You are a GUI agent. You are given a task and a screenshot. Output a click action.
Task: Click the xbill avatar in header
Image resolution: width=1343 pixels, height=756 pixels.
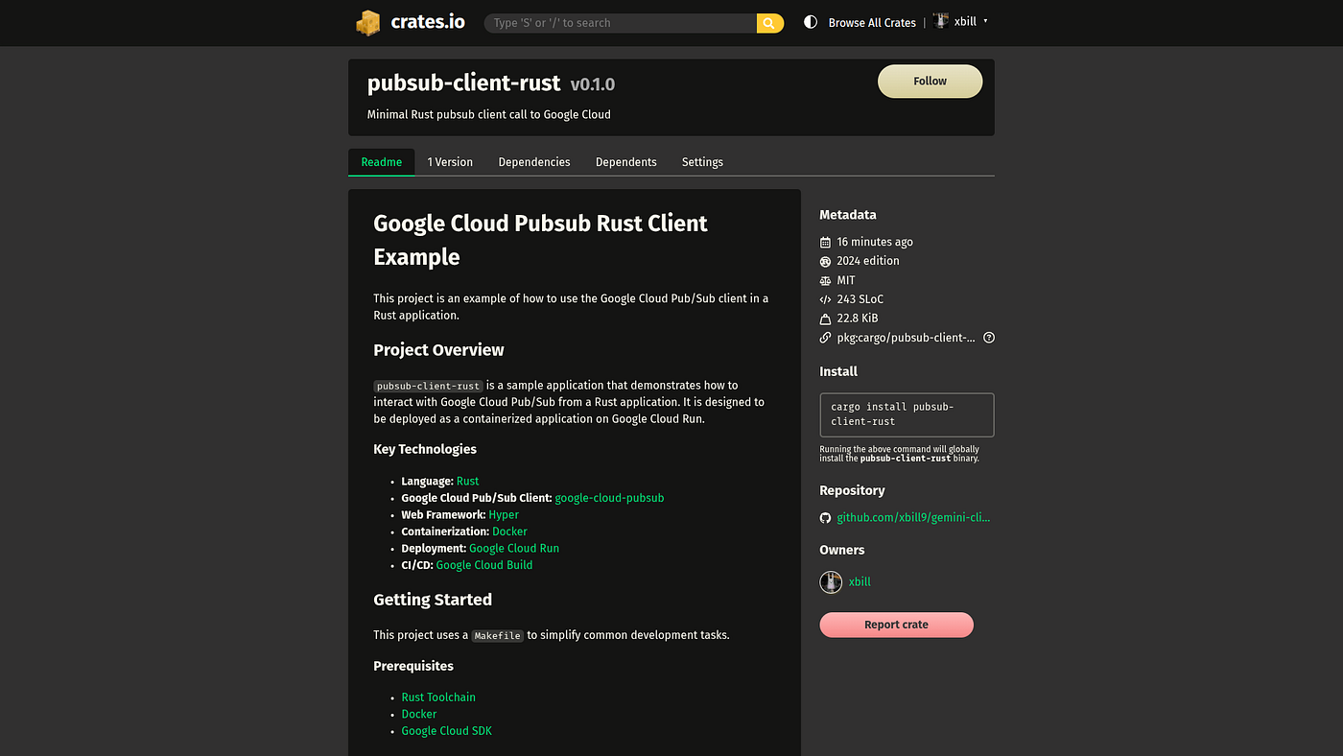click(941, 21)
